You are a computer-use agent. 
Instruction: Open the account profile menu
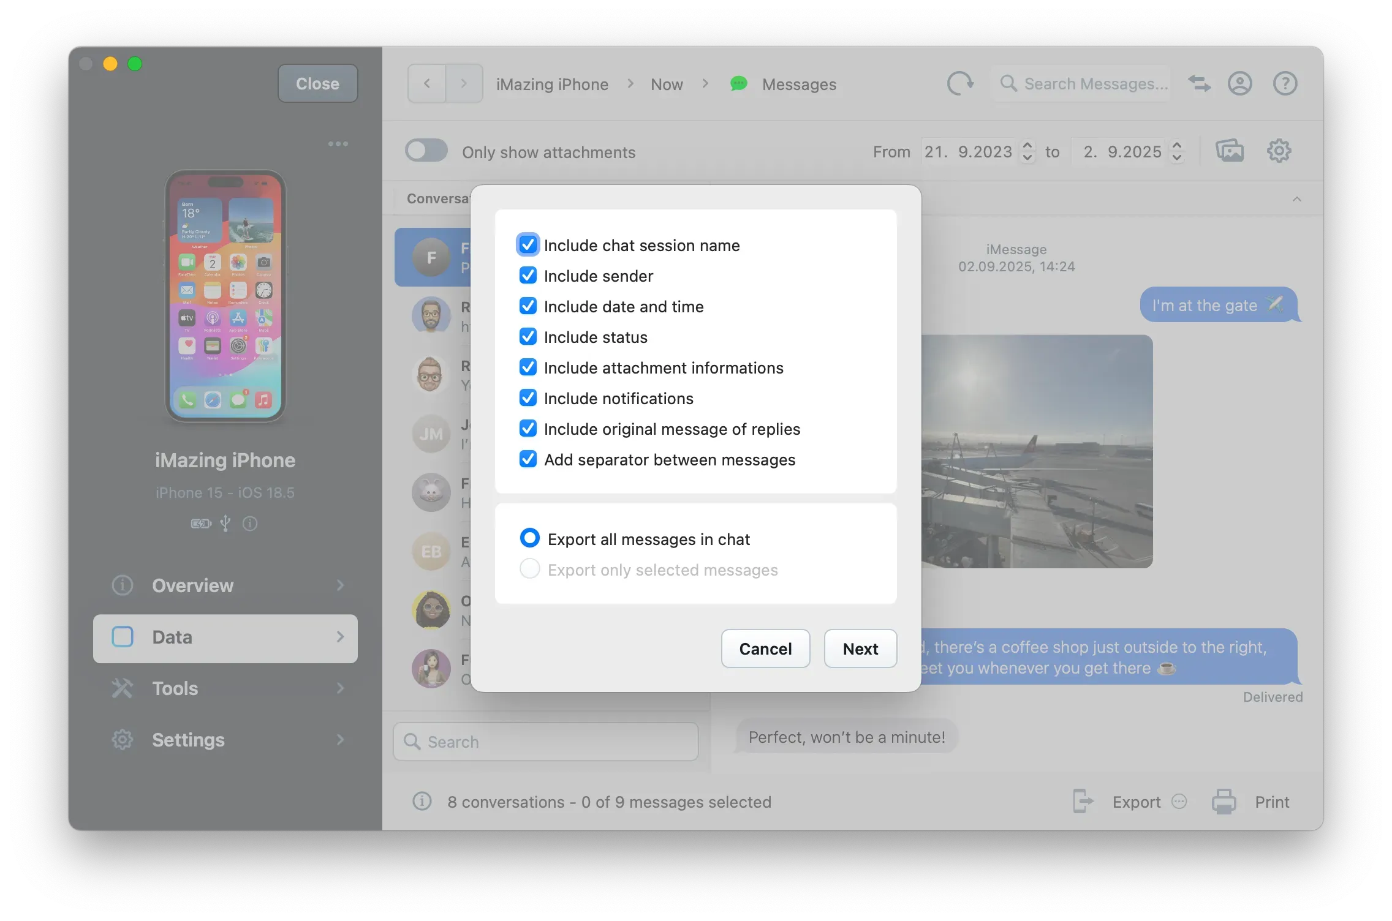[1239, 84]
